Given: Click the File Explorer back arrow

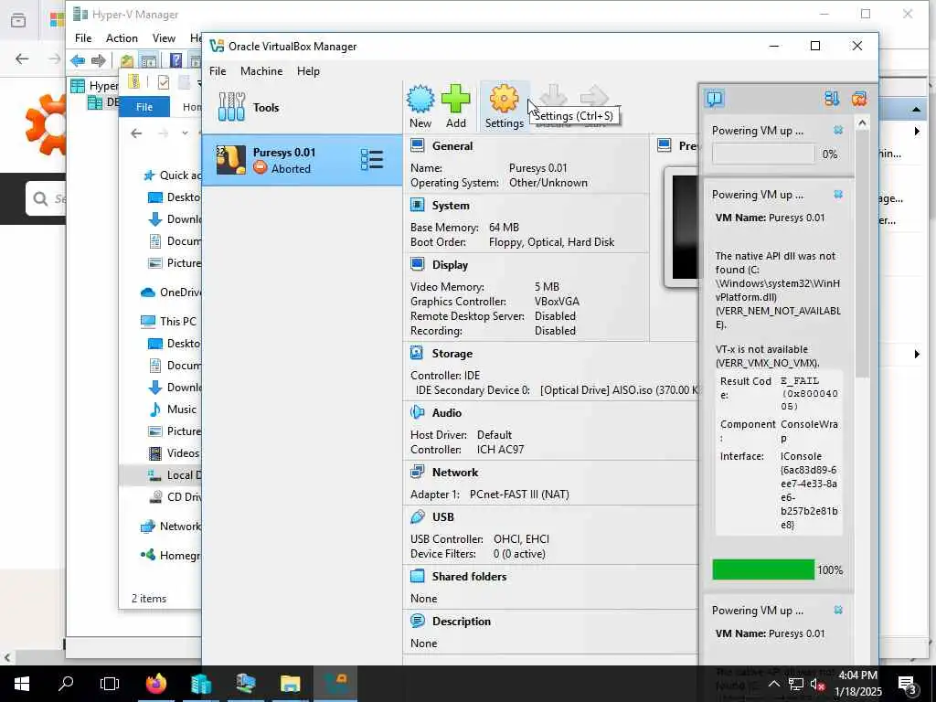Looking at the screenshot, I should click(x=136, y=133).
